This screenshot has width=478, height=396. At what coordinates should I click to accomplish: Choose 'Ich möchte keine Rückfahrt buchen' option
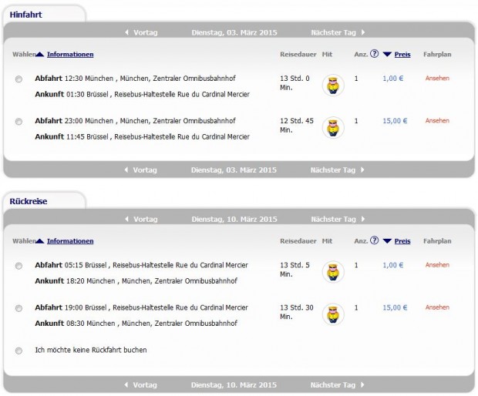pyautogui.click(x=19, y=351)
